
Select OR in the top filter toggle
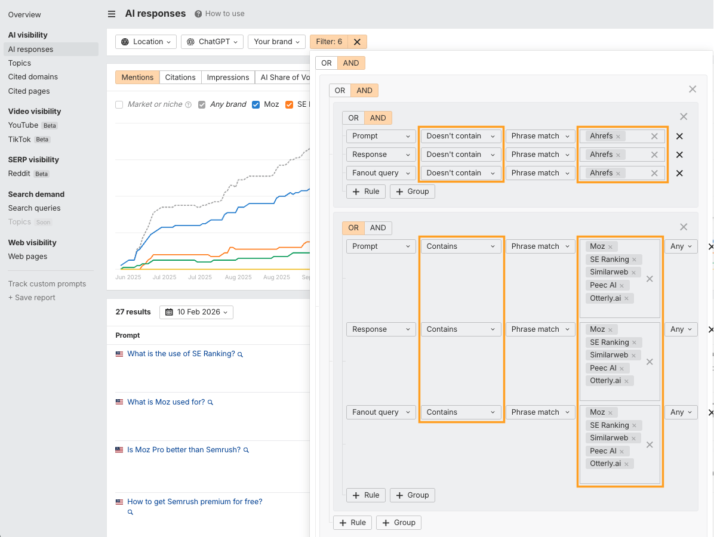327,63
